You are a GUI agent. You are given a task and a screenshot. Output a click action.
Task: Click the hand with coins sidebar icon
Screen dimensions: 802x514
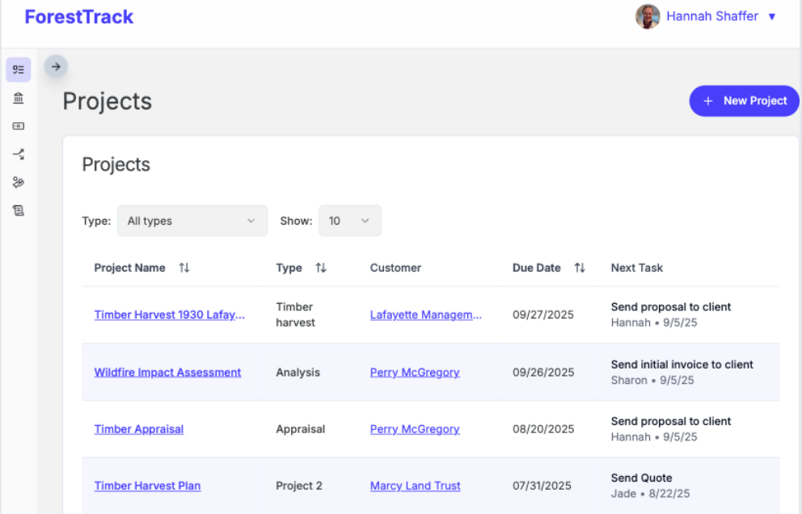(x=18, y=182)
